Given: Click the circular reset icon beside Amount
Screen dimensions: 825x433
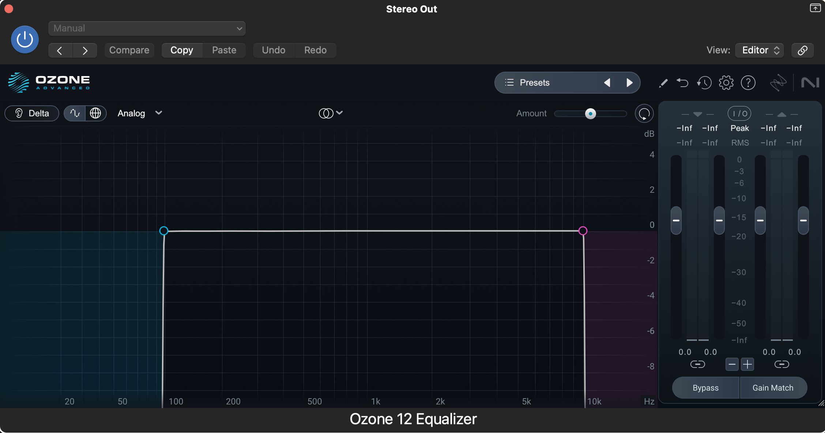Looking at the screenshot, I should coord(644,114).
